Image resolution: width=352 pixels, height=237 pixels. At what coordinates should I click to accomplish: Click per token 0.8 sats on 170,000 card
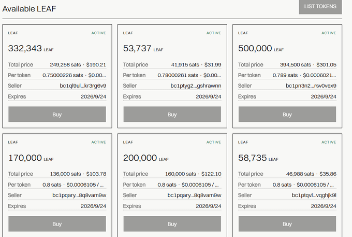52,185
